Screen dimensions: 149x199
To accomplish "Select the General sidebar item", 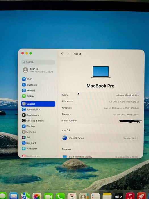I will coord(38,104).
